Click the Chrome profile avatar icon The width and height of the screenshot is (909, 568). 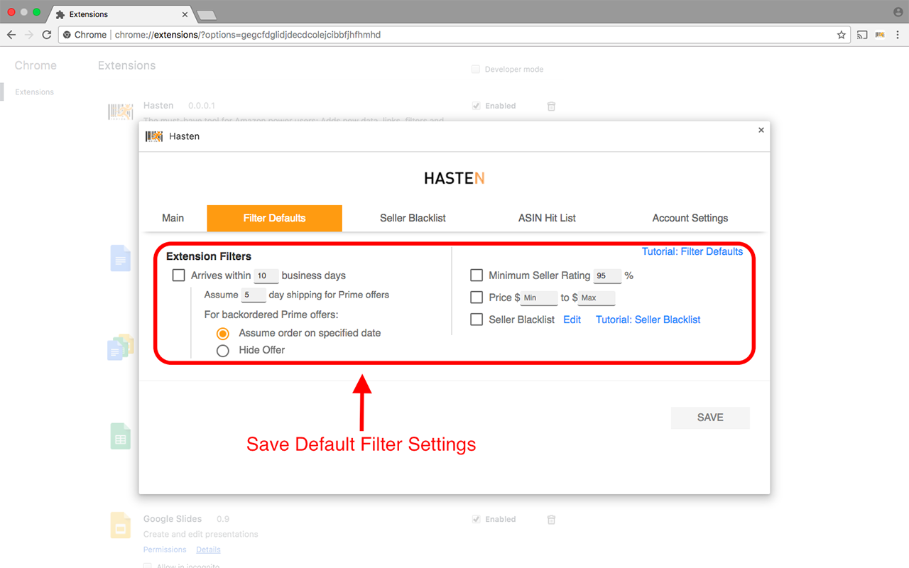click(898, 12)
